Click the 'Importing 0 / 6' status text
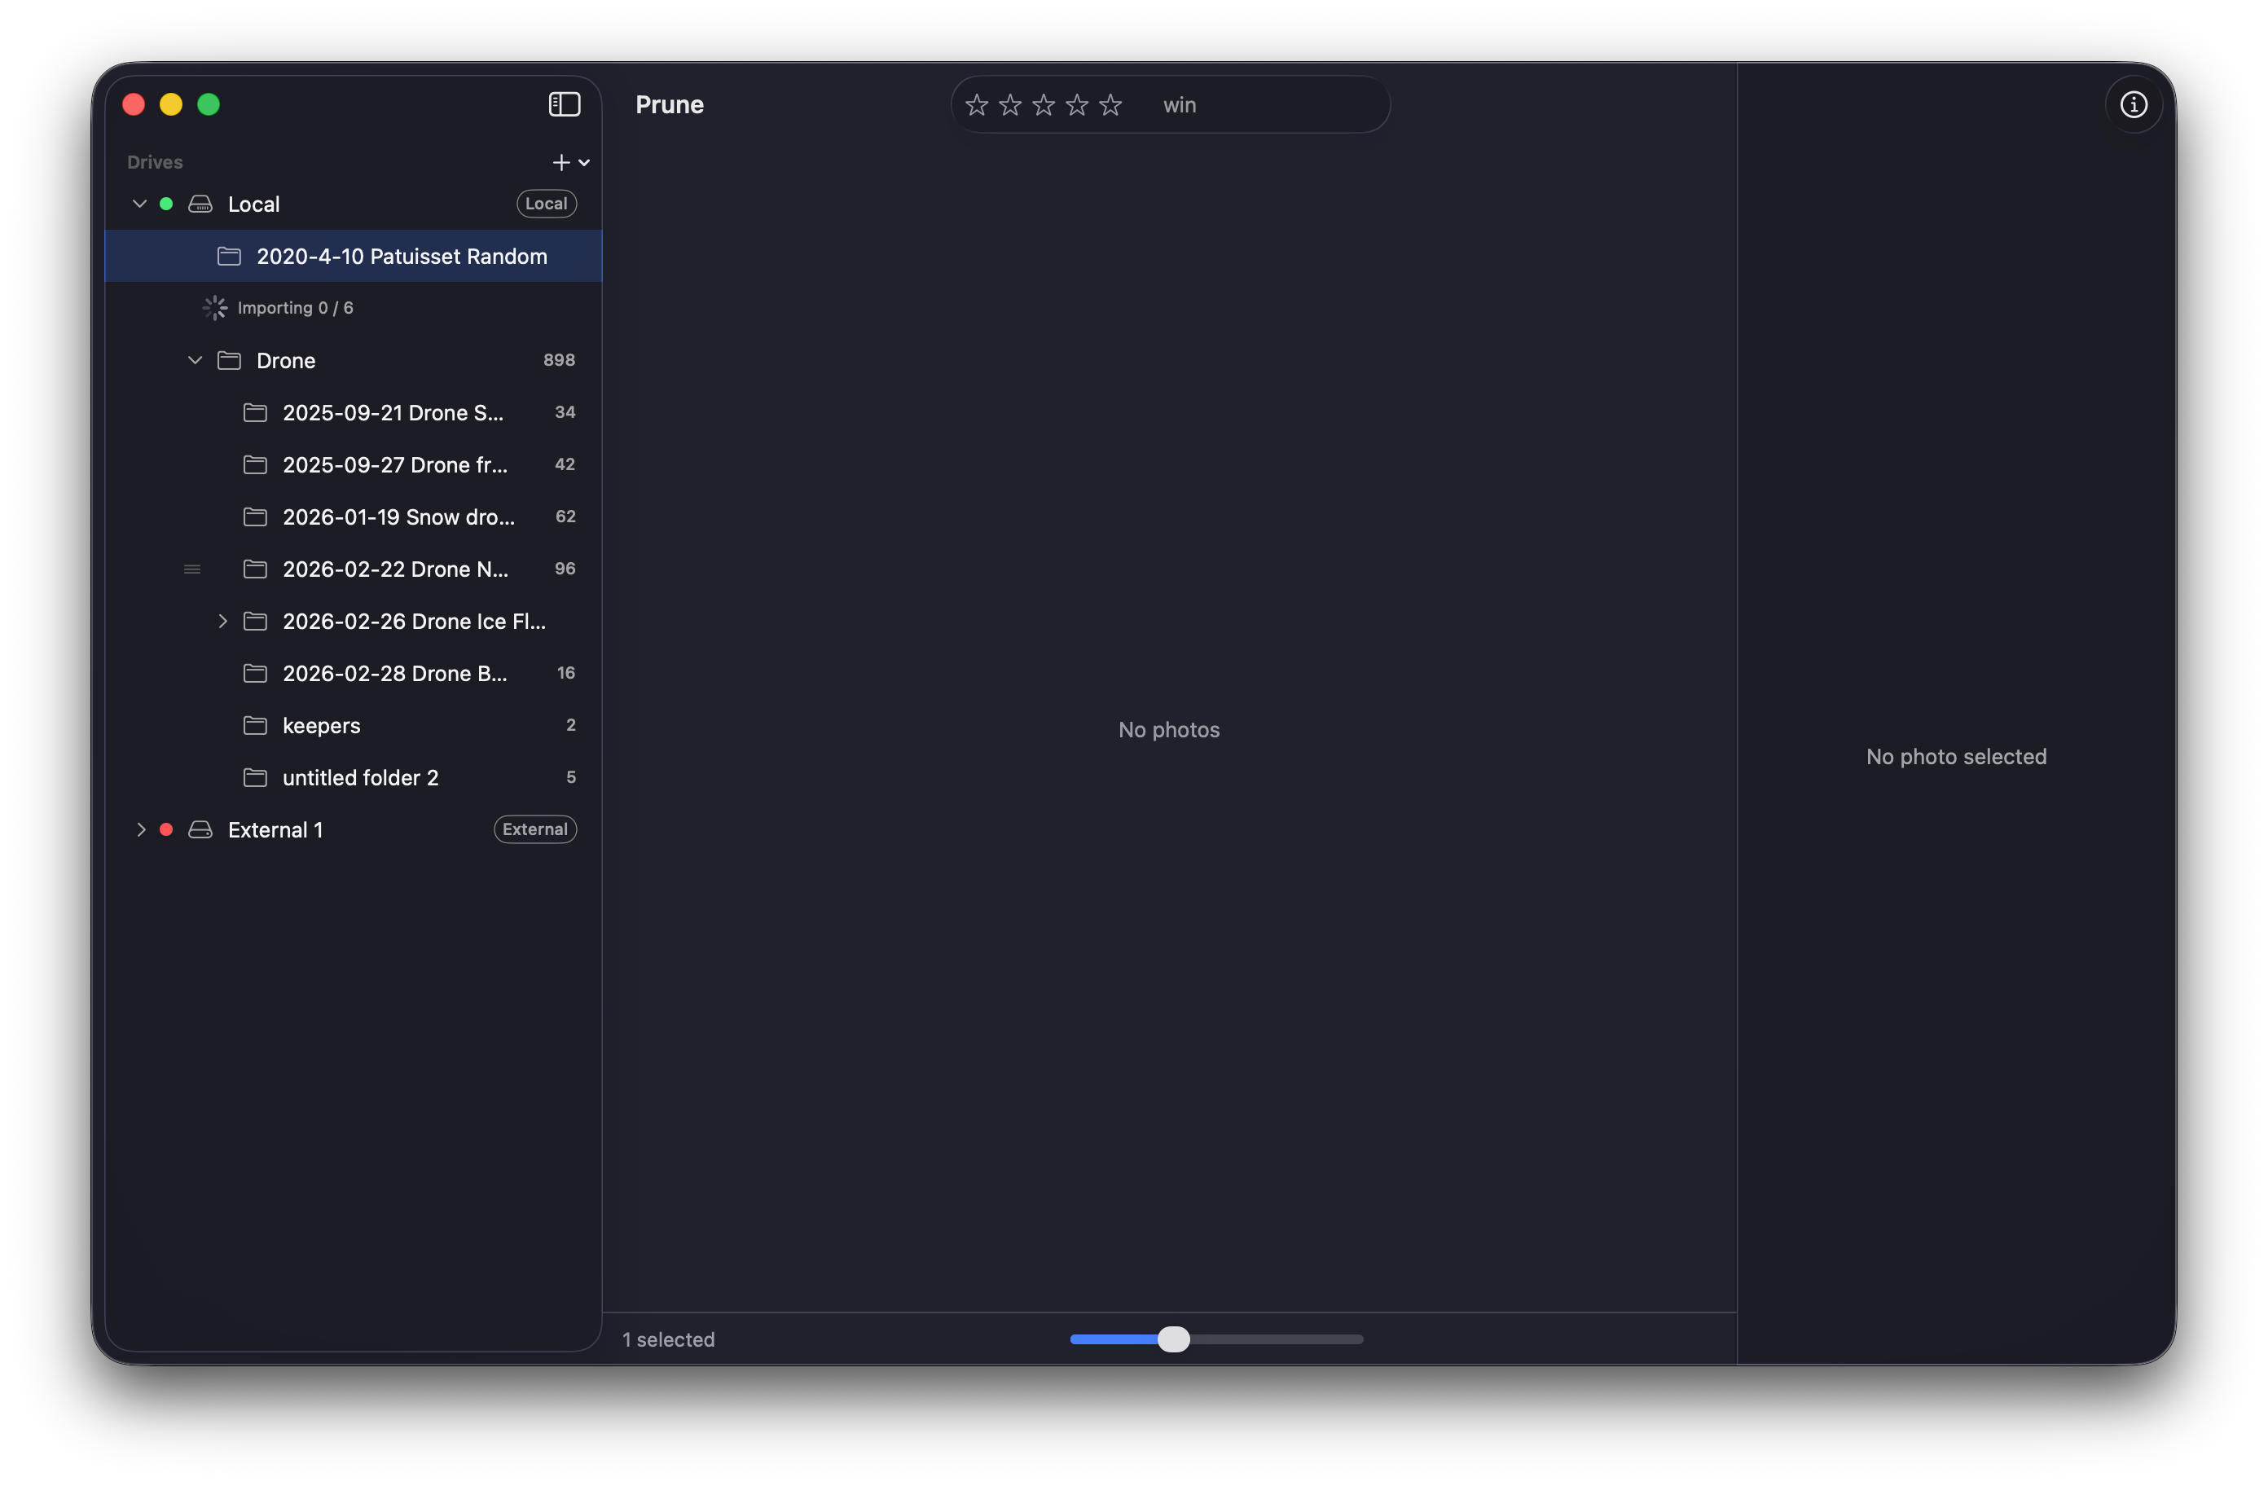 click(296, 308)
